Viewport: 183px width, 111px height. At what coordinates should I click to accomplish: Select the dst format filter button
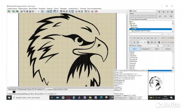pyautogui.click(x=135, y=37)
